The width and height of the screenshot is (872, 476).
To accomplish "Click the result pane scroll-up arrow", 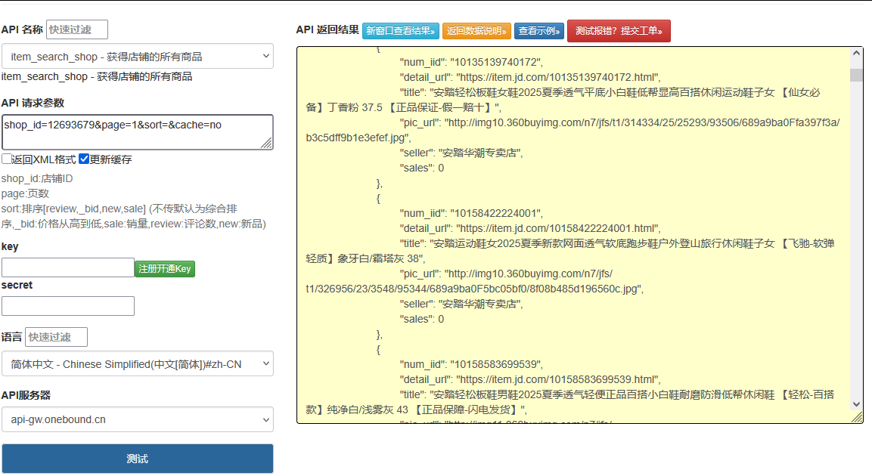I will (x=856, y=54).
